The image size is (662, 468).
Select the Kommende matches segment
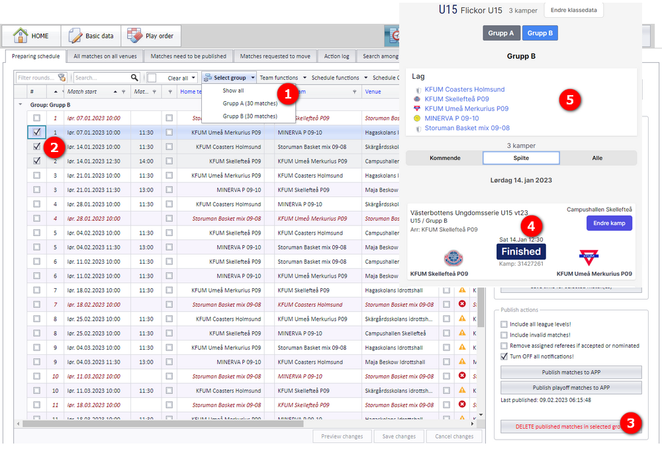(x=445, y=158)
